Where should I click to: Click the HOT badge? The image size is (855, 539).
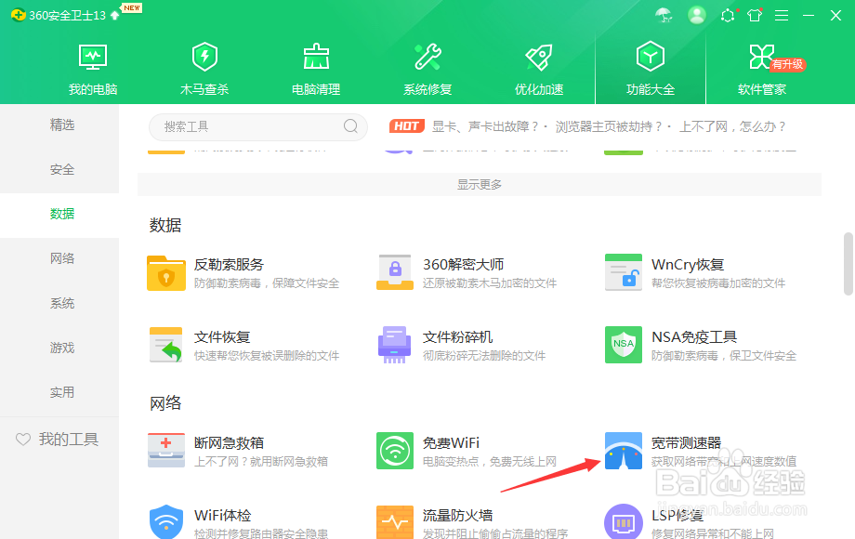point(407,126)
